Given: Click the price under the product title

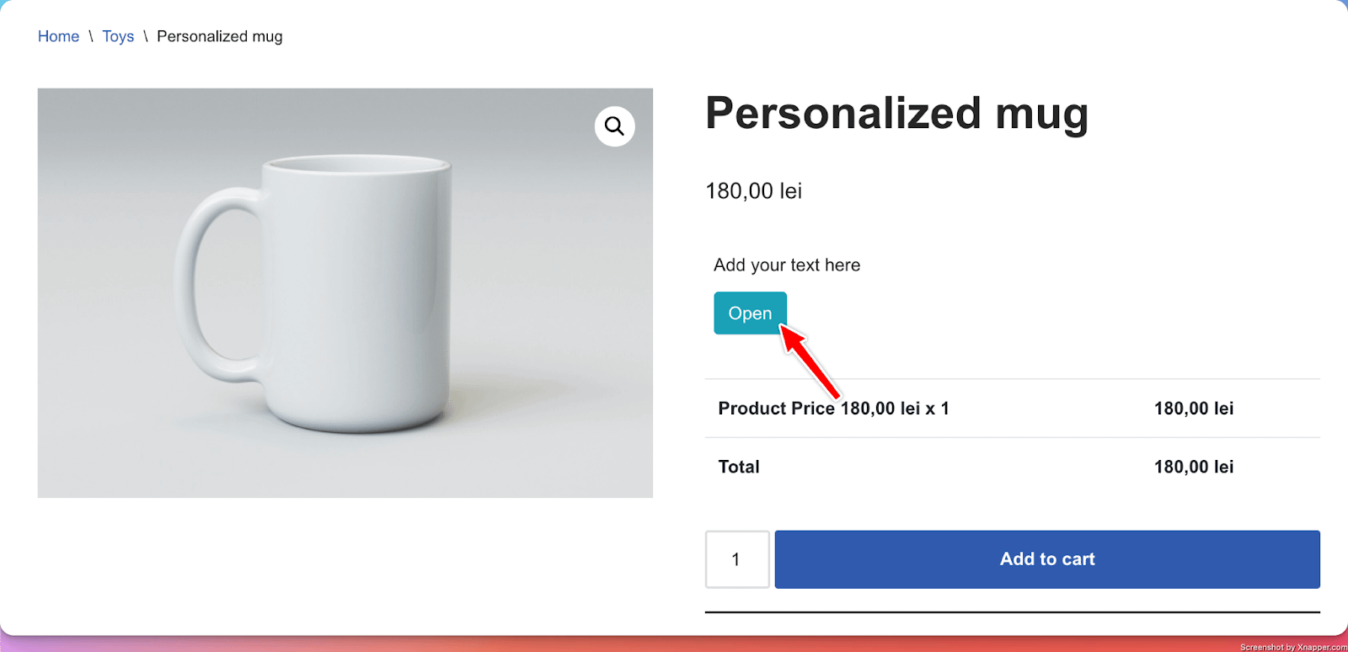Looking at the screenshot, I should click(753, 191).
